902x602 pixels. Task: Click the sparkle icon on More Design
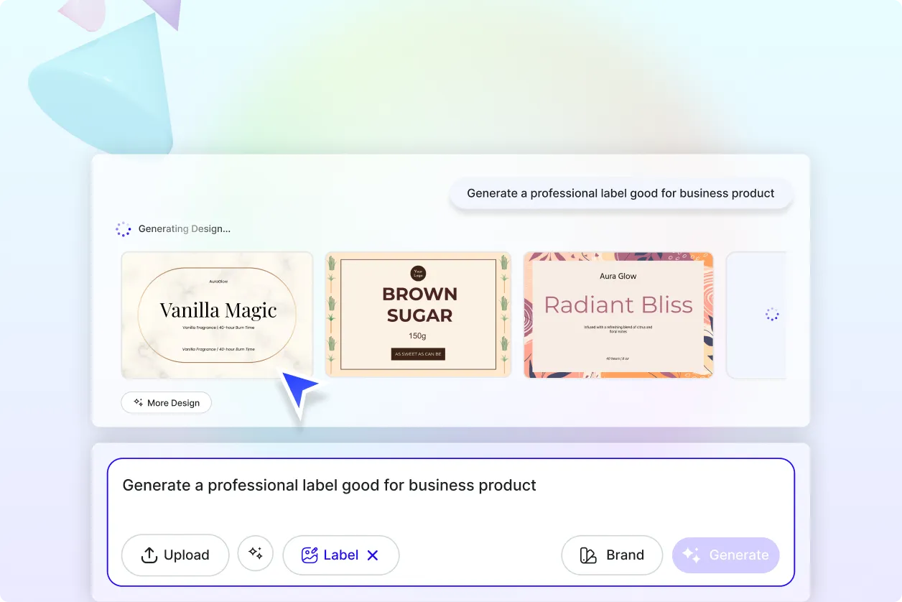137,402
